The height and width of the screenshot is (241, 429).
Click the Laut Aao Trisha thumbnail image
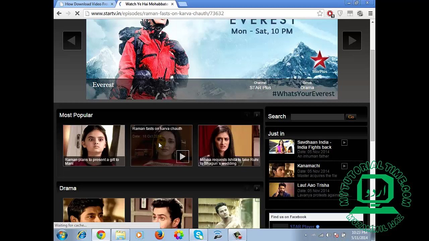[x=282, y=190]
